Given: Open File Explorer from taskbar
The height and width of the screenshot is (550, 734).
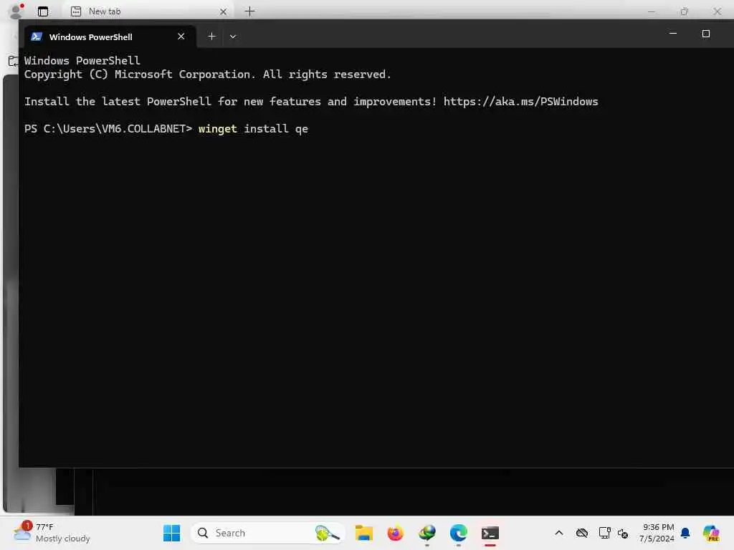Looking at the screenshot, I should [x=363, y=533].
